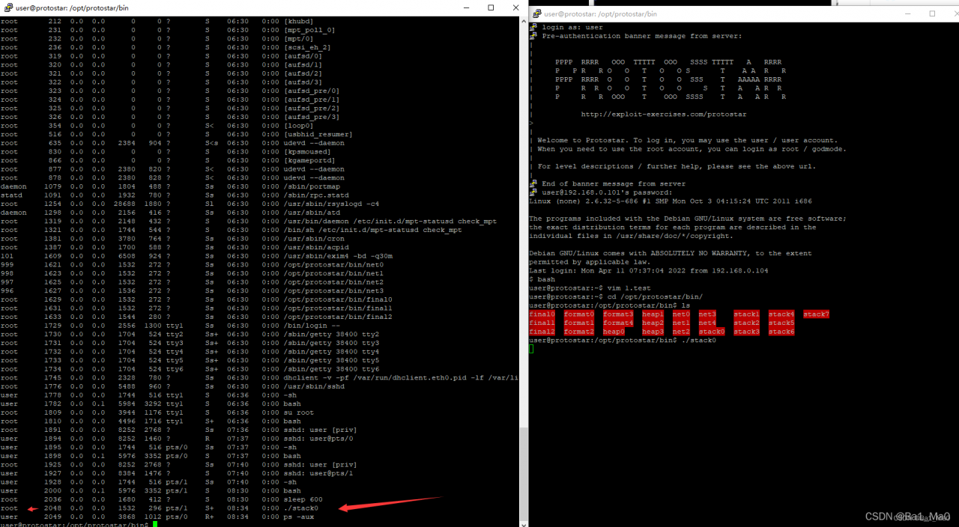Close the left terminal window

pos(515,7)
